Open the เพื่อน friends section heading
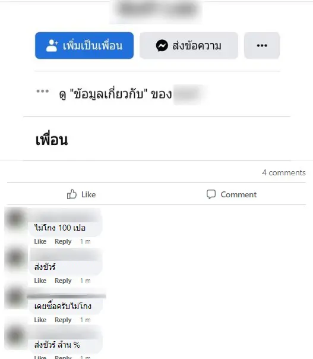 coord(52,139)
